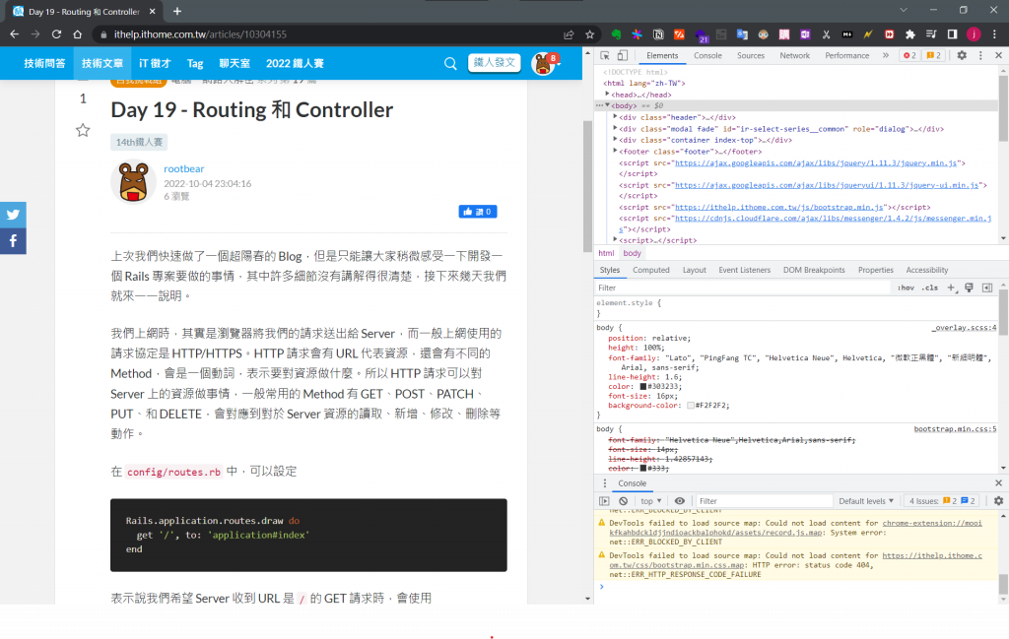Add a new style rule with plus icon
This screenshot has width=1009, height=639.
click(951, 288)
